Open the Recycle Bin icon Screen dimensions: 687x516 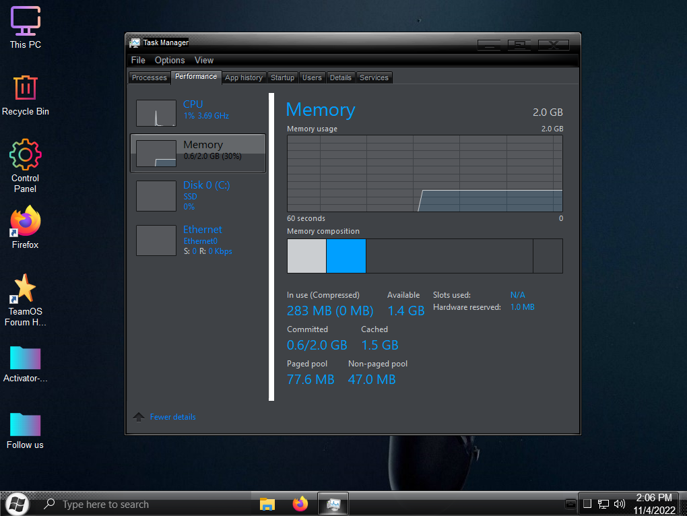point(26,88)
